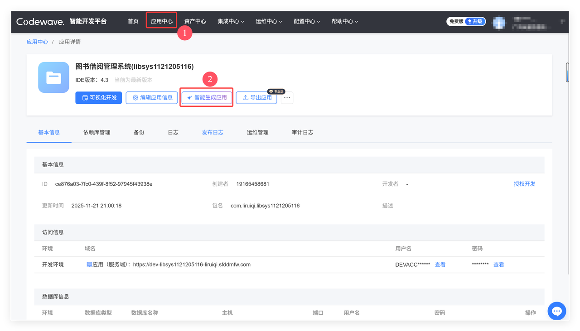
Task: Click the server icon before 应用（服务端）
Action: (x=89, y=264)
